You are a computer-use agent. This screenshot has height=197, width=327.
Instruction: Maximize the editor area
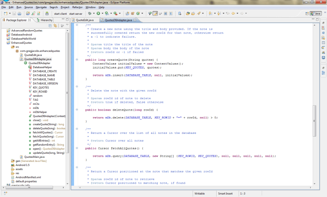318,20
